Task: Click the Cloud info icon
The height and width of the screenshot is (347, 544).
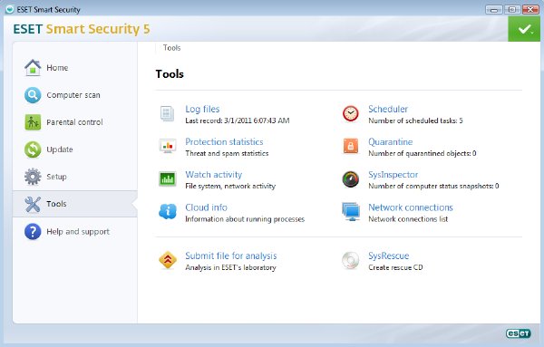Action: coord(168,211)
